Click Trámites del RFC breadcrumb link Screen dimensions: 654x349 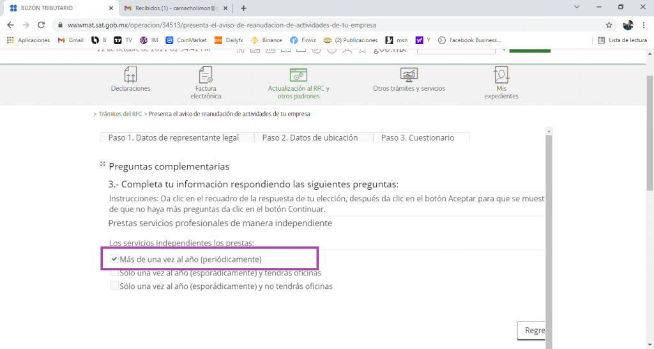coord(120,114)
